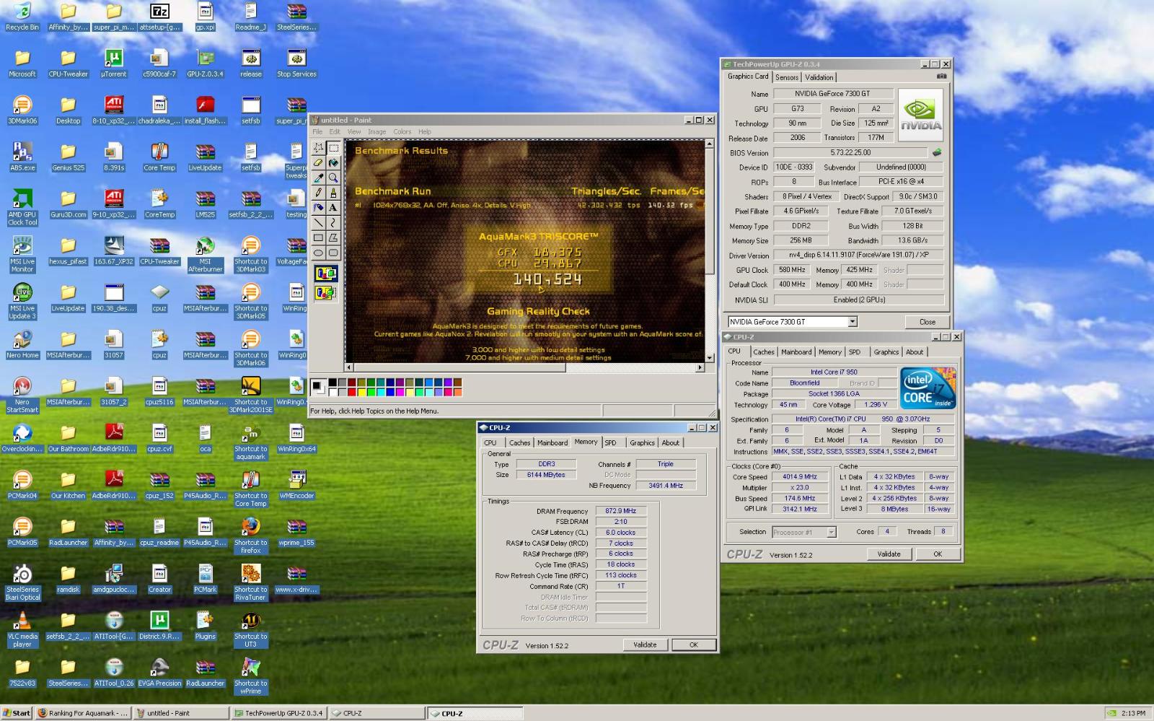
Task: Click the BIOS save chip icon in GPU-Z
Action: (x=937, y=152)
